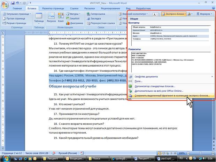The height and width of the screenshot is (162, 216).
Task: Open Верхний колонтитул header menu
Action: tap(133, 14)
